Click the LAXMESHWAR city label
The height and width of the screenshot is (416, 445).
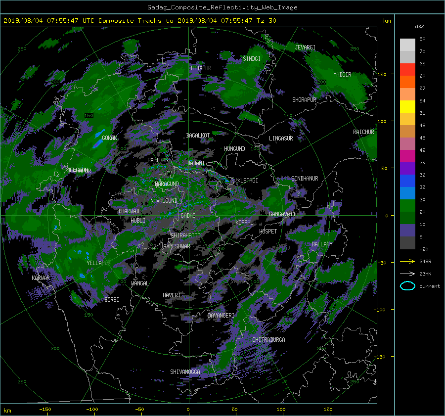click(x=175, y=246)
